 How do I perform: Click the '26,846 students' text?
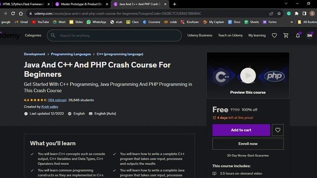81,100
